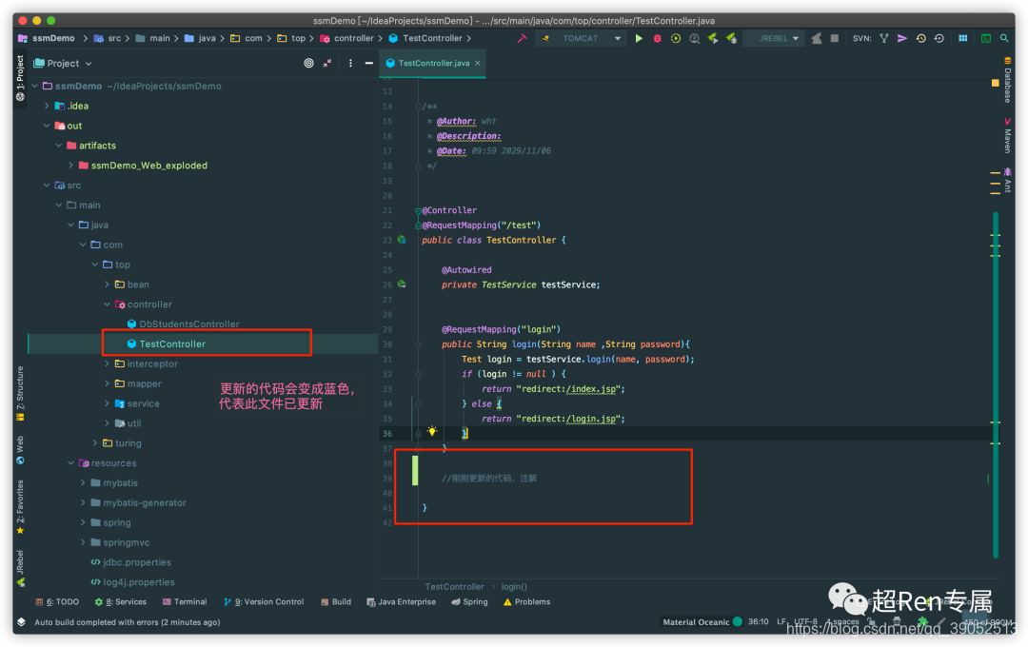1028x647 pixels.
Task: Run the TOMCAT configuration with the green play icon
Action: [639, 39]
